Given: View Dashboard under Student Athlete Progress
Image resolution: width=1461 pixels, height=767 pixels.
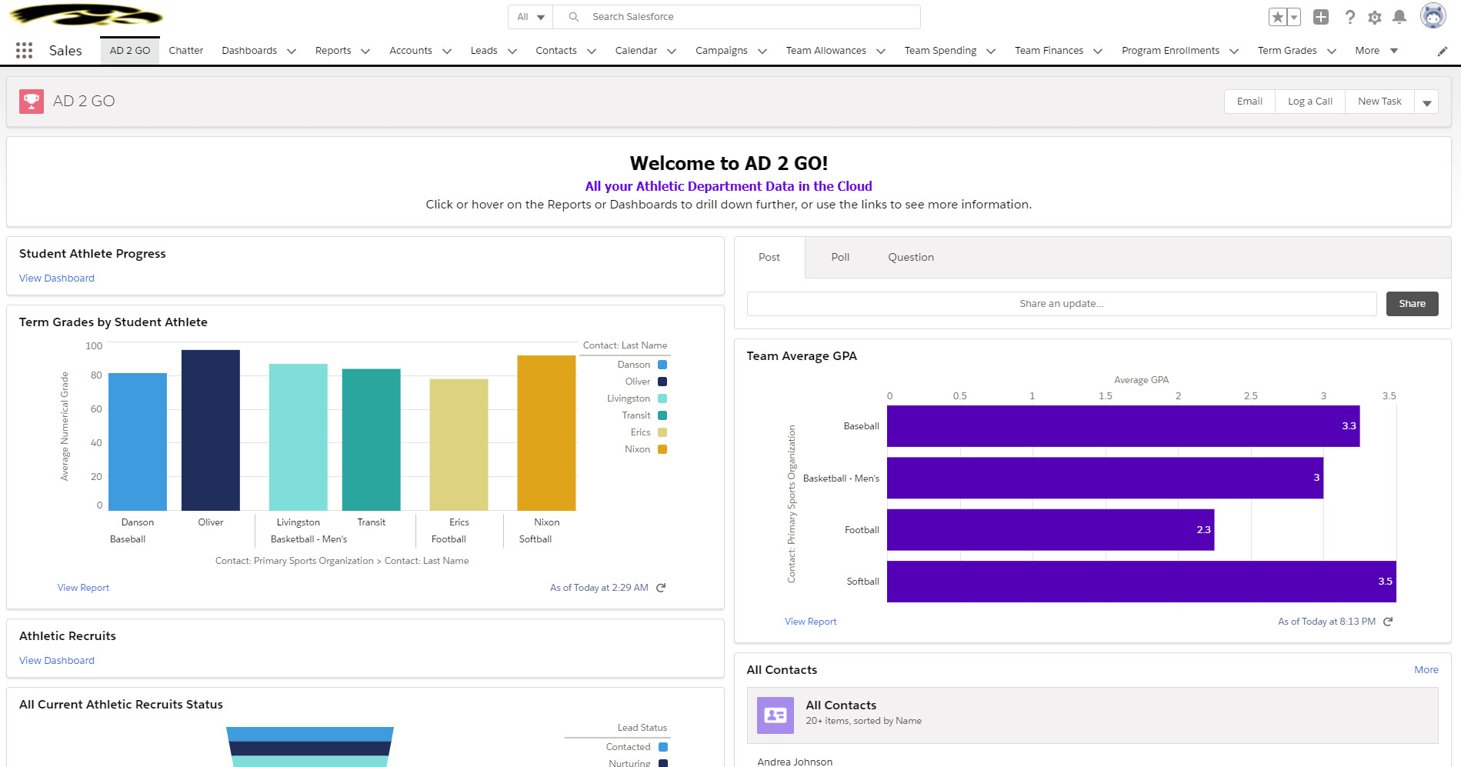Looking at the screenshot, I should pyautogui.click(x=57, y=278).
